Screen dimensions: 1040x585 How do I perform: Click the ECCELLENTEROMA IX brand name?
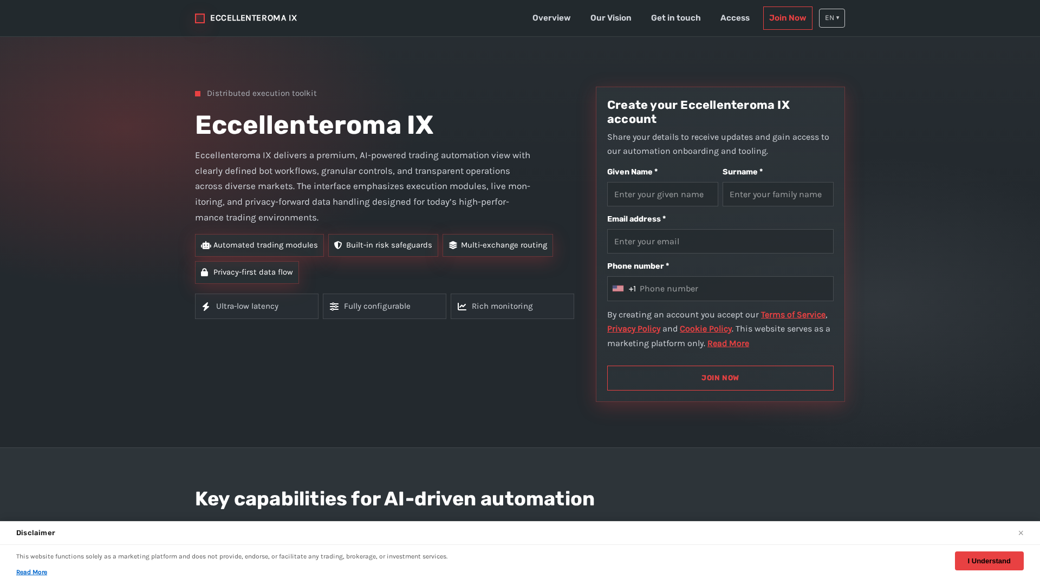point(253,18)
